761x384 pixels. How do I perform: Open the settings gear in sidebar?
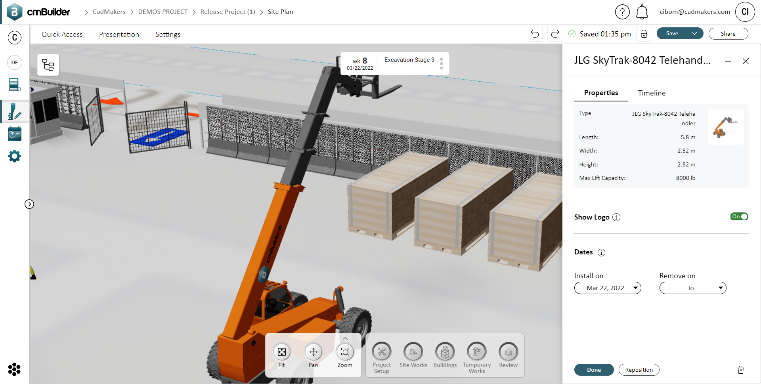pyautogui.click(x=15, y=156)
